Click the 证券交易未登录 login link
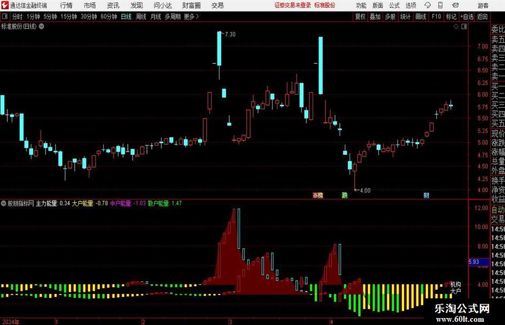The height and width of the screenshot is (325, 505). [x=293, y=5]
